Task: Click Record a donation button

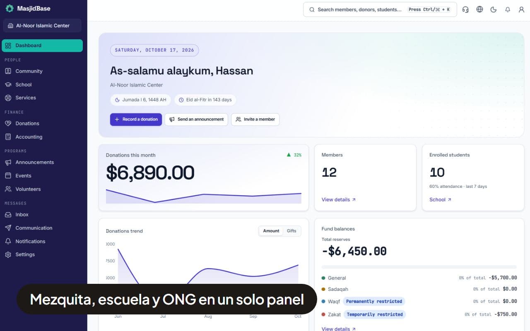Action: click(136, 119)
